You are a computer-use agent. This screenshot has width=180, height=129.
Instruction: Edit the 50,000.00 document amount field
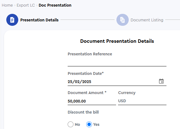[92, 101]
